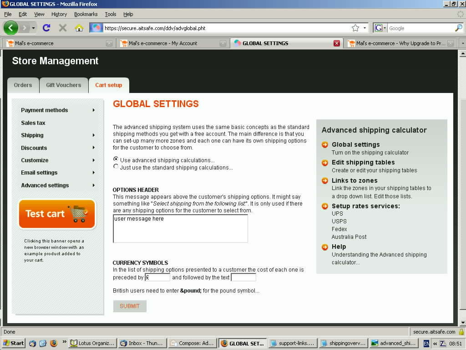Viewport: 466px width, 350px height.
Task: Click the search magnifier icon
Action: click(x=459, y=28)
